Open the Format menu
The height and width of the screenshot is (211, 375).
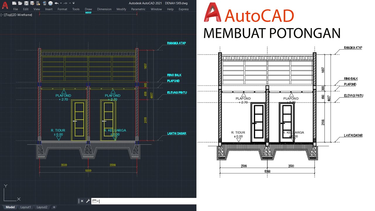pyautogui.click(x=62, y=9)
